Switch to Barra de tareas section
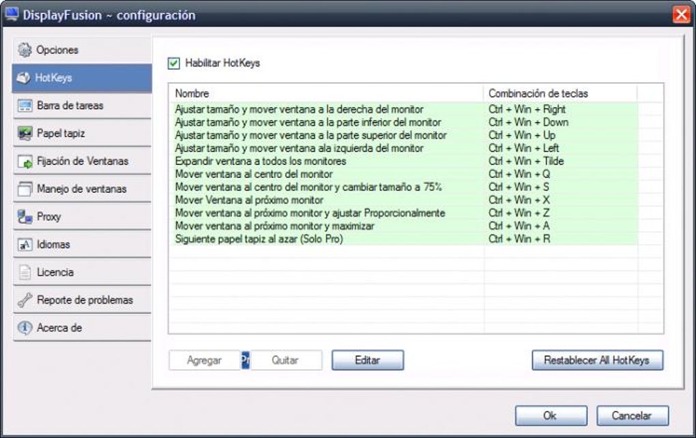Image resolution: width=696 pixels, height=438 pixels. coord(70,106)
